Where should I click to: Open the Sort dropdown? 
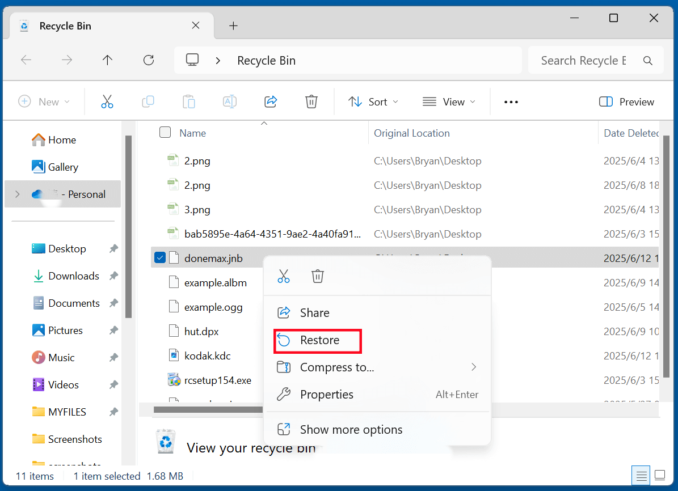tap(373, 101)
